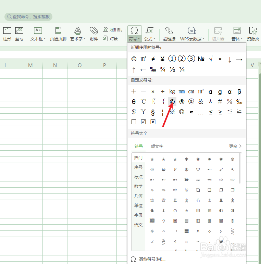Select the 语文 symbol category
Viewport: 261px width, 264px height.
[138, 225]
